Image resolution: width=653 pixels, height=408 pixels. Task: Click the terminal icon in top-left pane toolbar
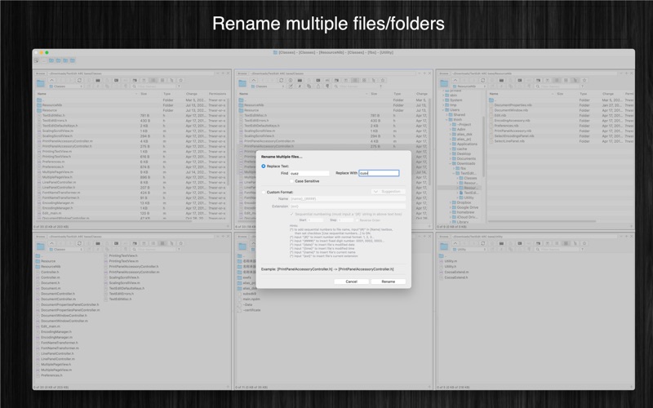[x=98, y=80]
